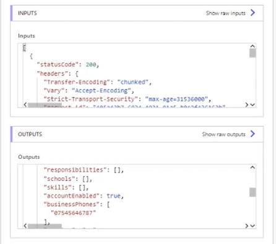Click the Inputs box scroll left arrow
The width and height of the screenshot is (276, 244).
[25, 104]
